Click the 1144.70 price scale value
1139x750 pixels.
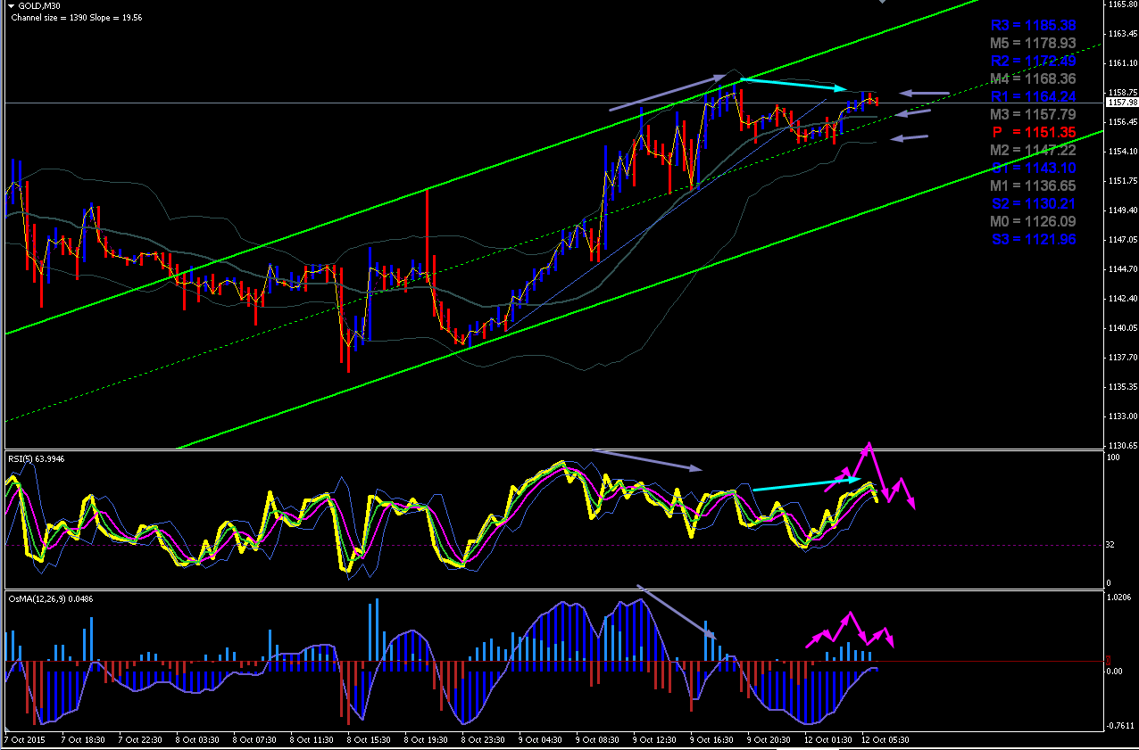[x=1122, y=268]
